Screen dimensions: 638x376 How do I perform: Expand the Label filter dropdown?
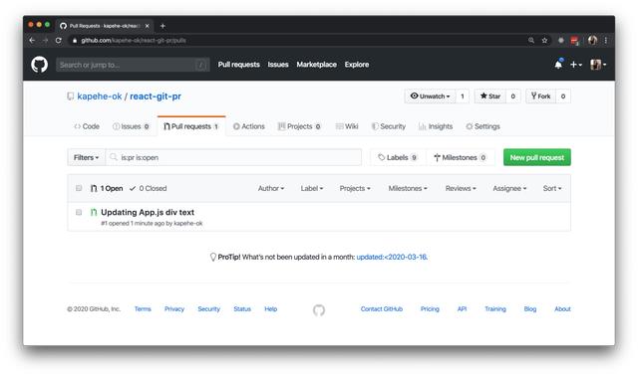(x=312, y=188)
